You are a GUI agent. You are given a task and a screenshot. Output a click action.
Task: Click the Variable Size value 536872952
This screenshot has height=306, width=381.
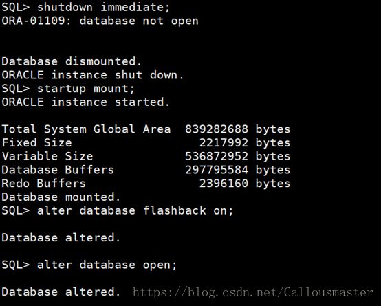[x=217, y=156]
